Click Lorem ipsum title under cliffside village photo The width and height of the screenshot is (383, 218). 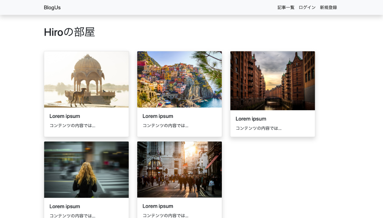(x=158, y=116)
